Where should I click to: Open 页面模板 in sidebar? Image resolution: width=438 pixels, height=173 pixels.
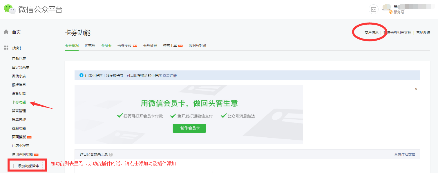click(x=19, y=137)
